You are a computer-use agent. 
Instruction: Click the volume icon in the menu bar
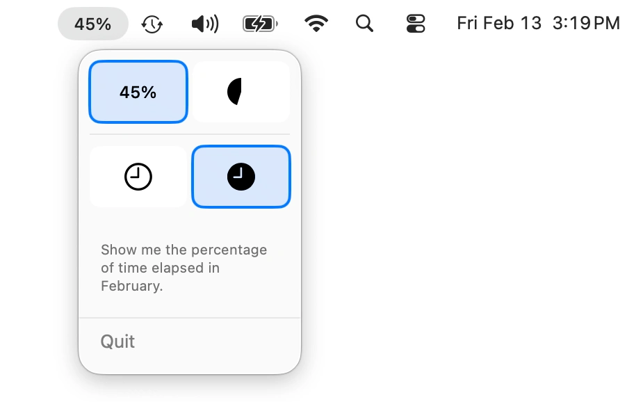[x=204, y=23]
